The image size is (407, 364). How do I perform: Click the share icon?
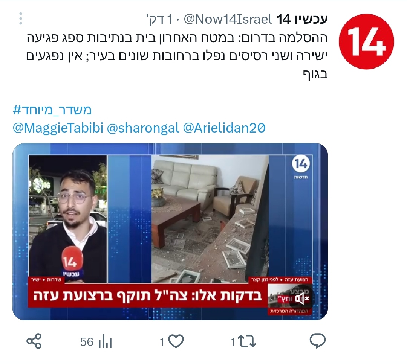click(x=34, y=341)
